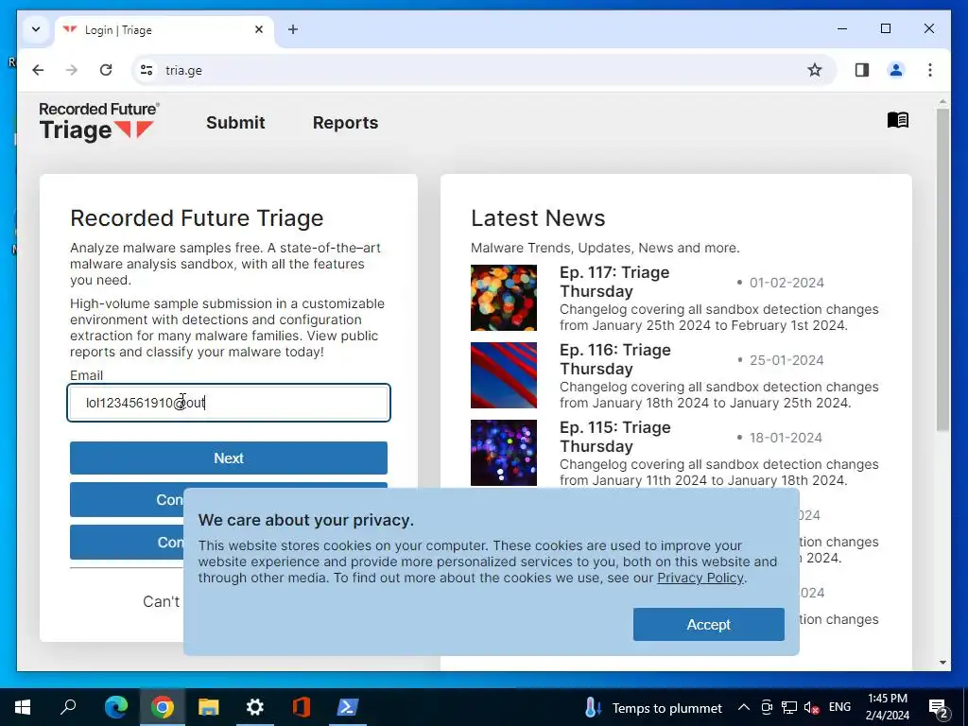Click scrollbar down arrow
Image resolution: width=968 pixels, height=726 pixels.
(x=942, y=663)
